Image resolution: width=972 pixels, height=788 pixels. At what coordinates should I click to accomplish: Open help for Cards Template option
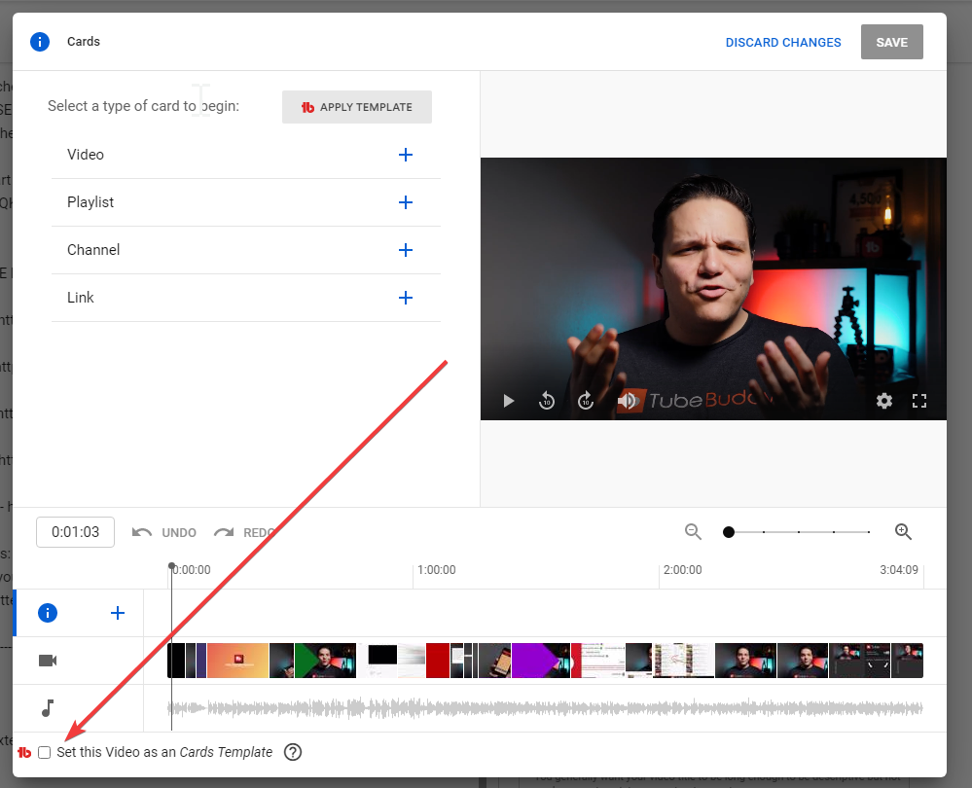click(293, 752)
